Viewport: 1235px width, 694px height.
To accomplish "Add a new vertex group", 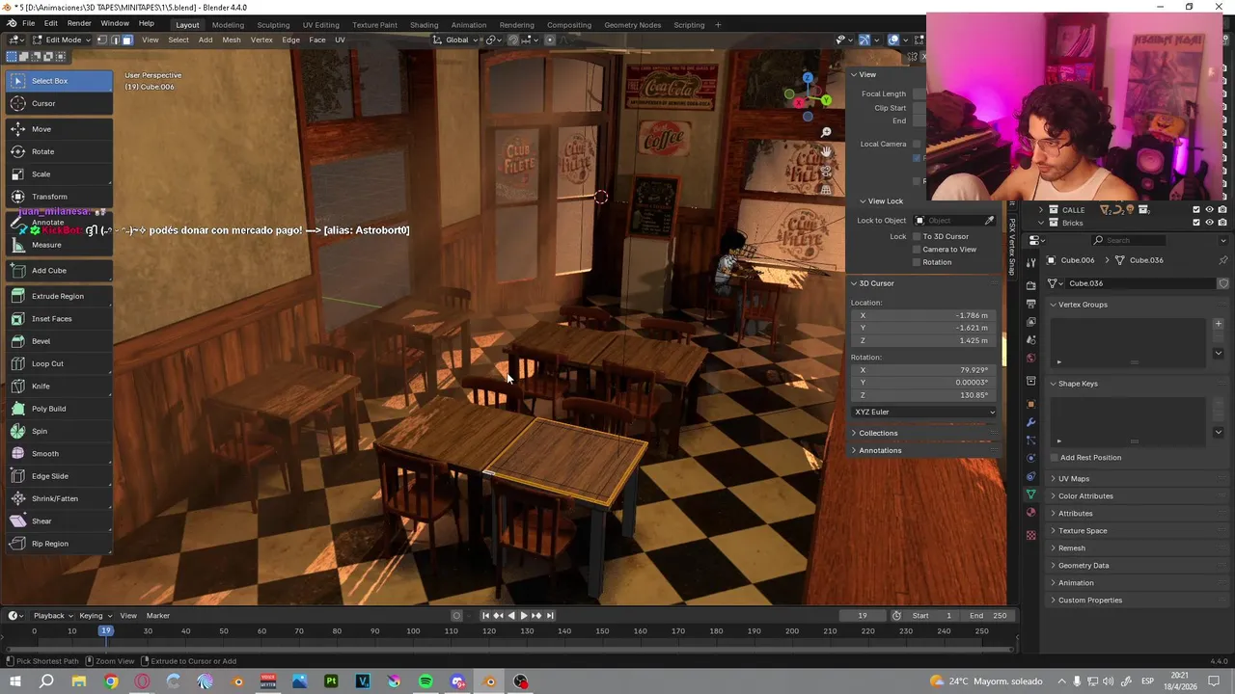I will pyautogui.click(x=1218, y=324).
